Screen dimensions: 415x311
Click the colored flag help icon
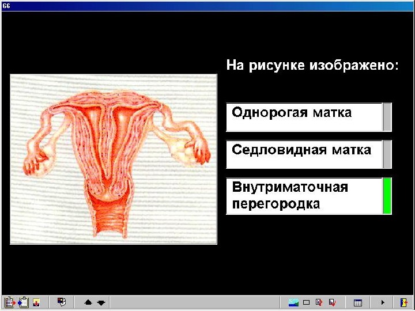click(62, 302)
